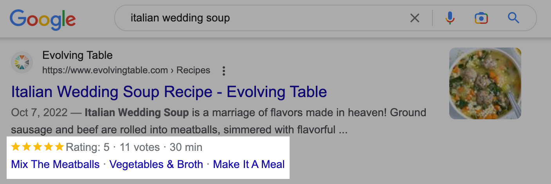Click the 30 min cook time
The image size is (551, 184).
pos(186,147)
